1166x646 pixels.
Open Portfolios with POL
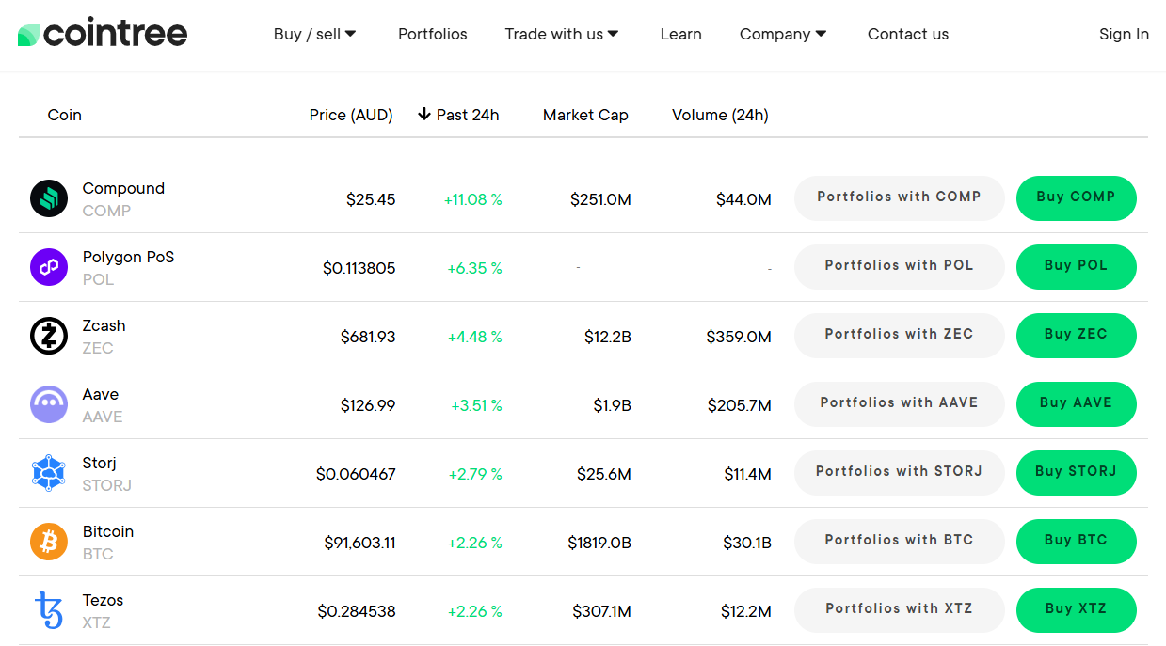(900, 267)
